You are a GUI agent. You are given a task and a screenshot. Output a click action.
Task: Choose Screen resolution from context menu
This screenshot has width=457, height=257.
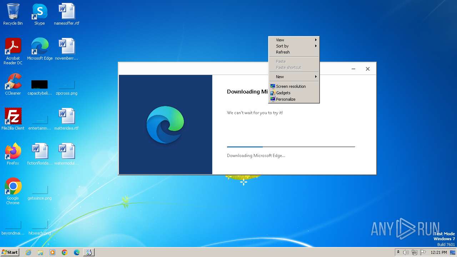(x=294, y=86)
